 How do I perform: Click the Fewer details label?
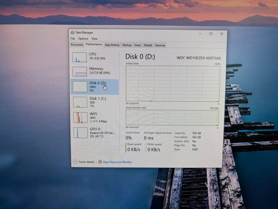(x=87, y=162)
